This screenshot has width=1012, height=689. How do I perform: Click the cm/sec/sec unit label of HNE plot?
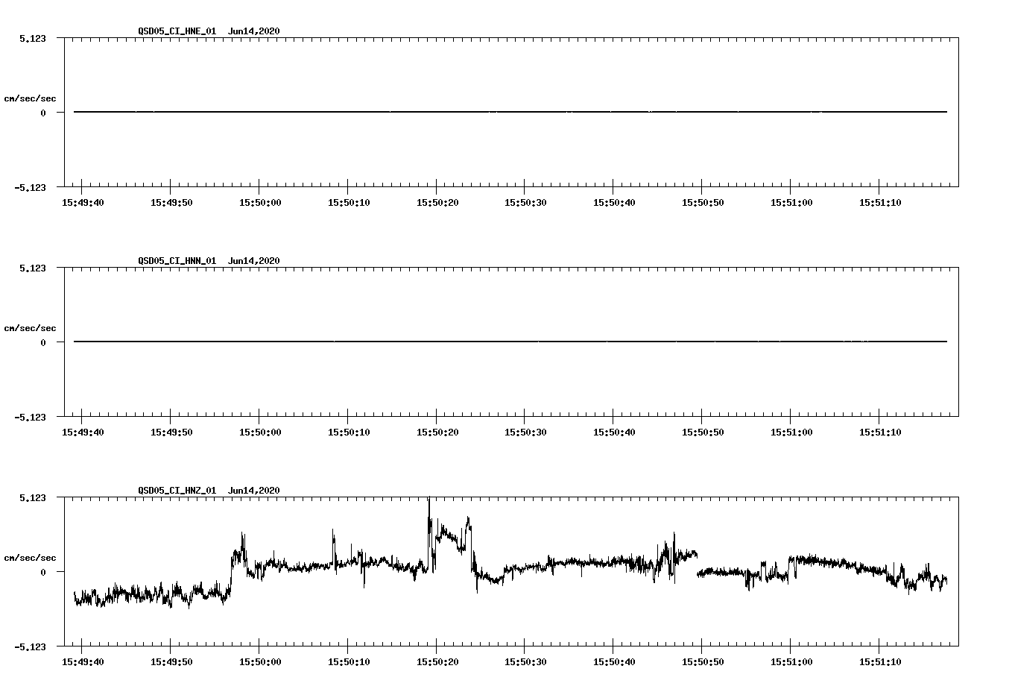coord(30,98)
